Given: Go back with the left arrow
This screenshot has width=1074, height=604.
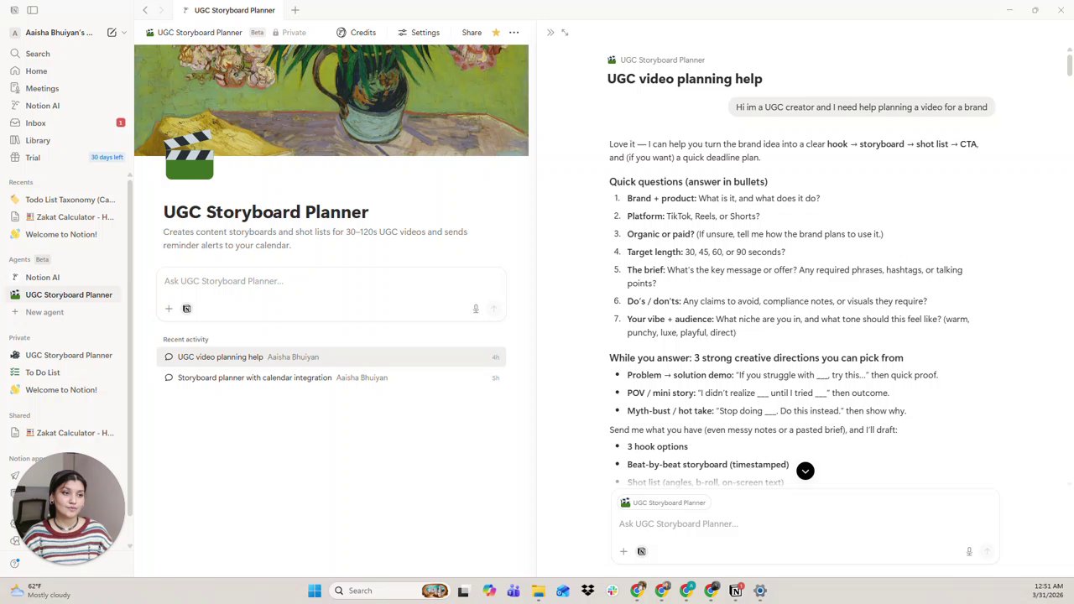Looking at the screenshot, I should click(145, 10).
